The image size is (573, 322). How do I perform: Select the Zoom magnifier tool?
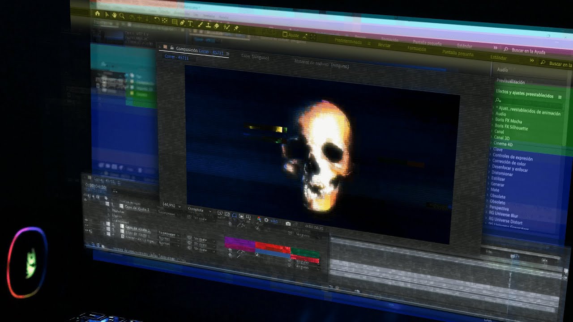pyautogui.click(x=122, y=16)
